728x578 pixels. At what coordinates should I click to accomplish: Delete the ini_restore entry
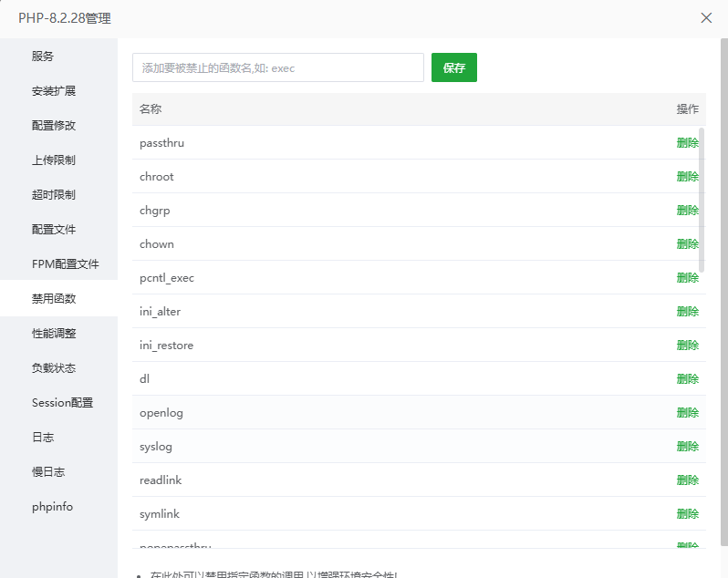[x=687, y=346]
